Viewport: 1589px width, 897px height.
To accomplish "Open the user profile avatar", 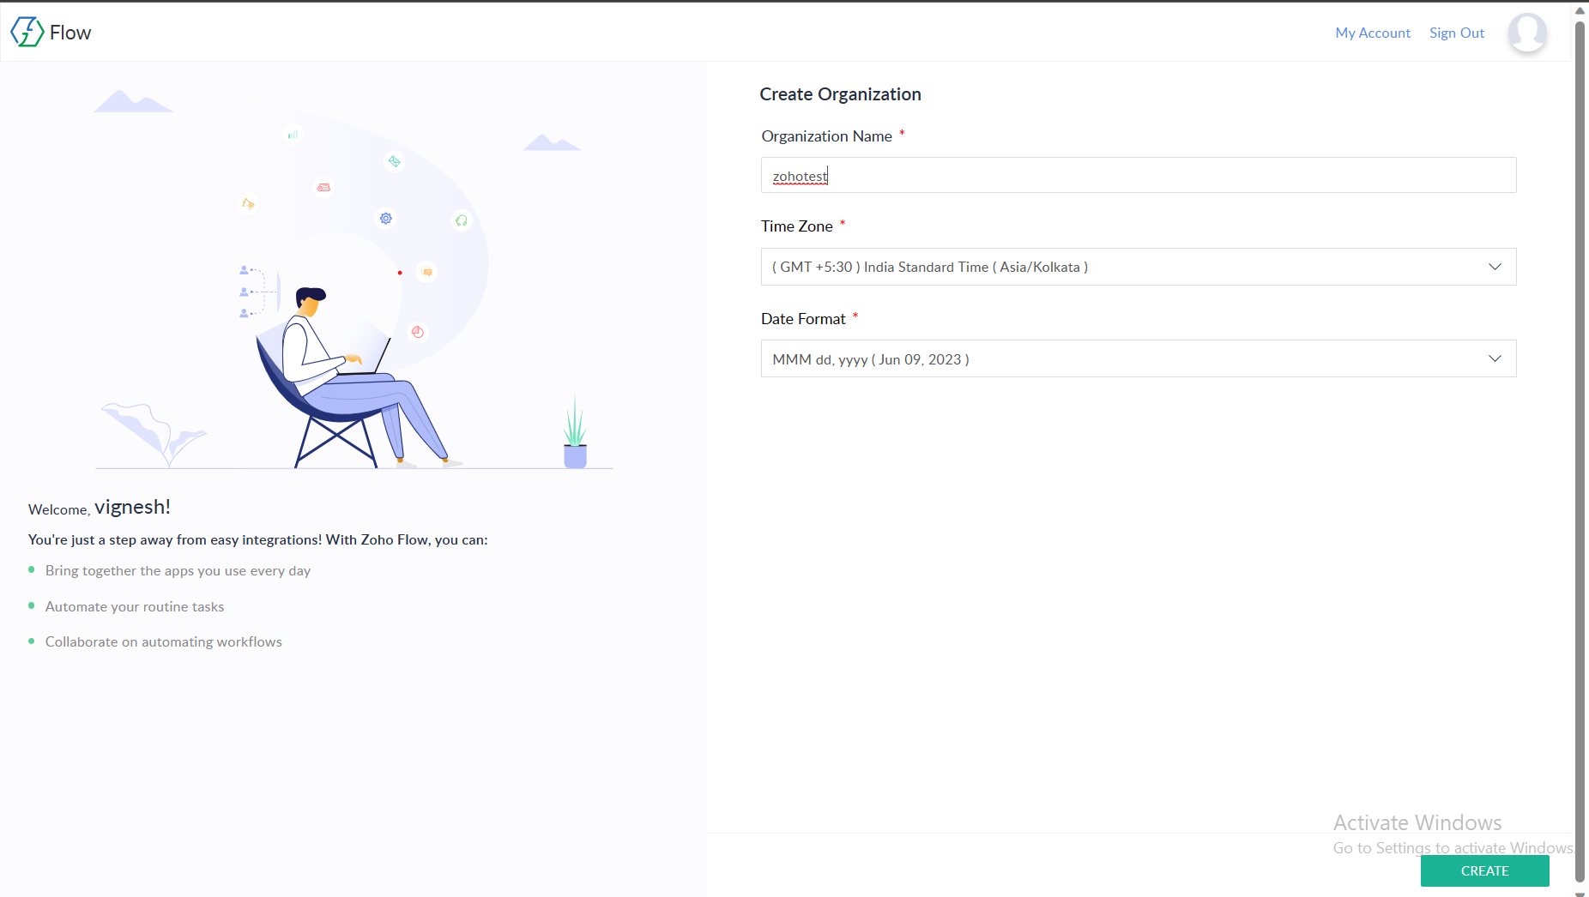I will click(x=1527, y=33).
